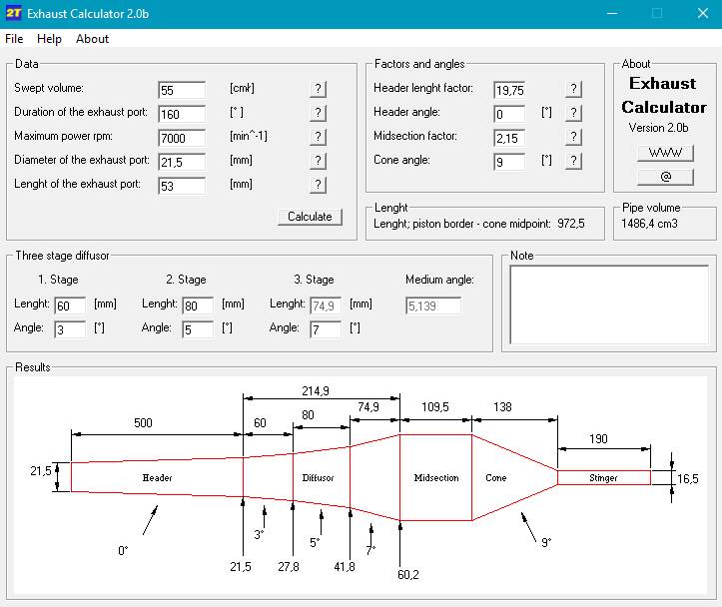The width and height of the screenshot is (722, 607).
Task: Click the 60,2 midsection diameter value
Action: coord(408,575)
